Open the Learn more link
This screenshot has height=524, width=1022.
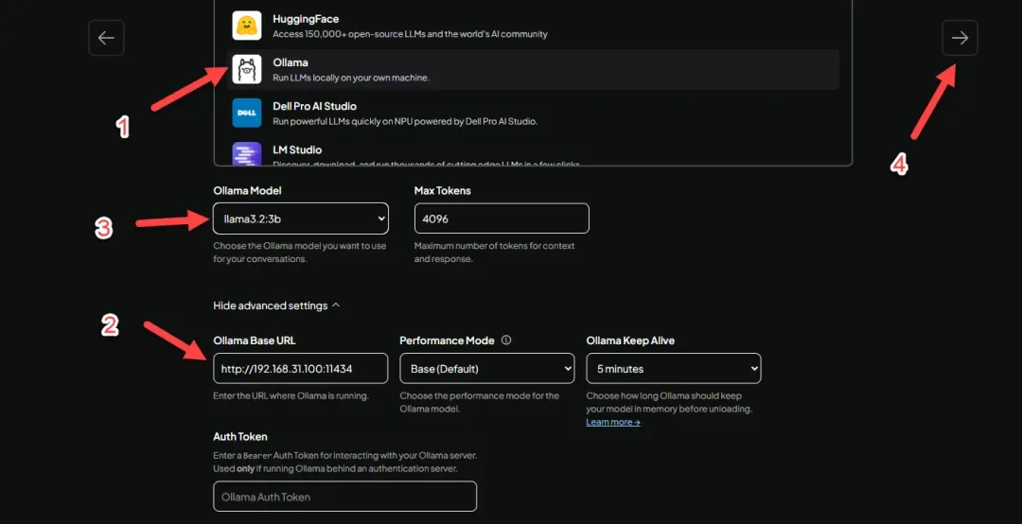pos(612,423)
